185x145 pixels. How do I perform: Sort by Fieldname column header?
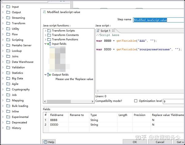(x=57, y=115)
